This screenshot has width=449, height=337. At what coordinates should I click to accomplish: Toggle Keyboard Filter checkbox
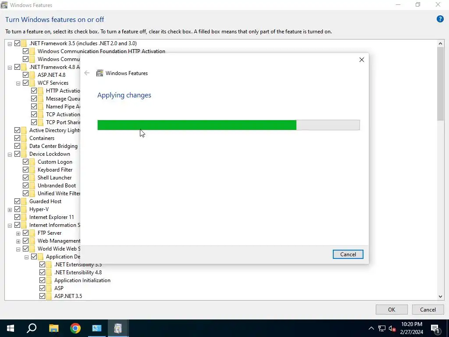tap(25, 170)
